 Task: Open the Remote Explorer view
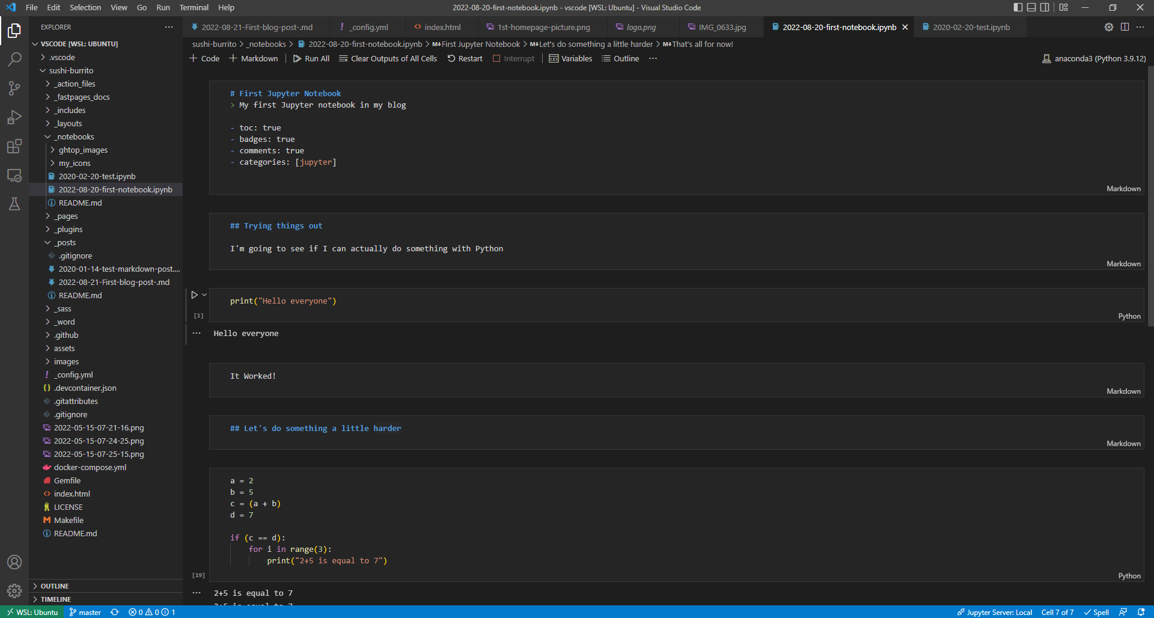point(14,175)
